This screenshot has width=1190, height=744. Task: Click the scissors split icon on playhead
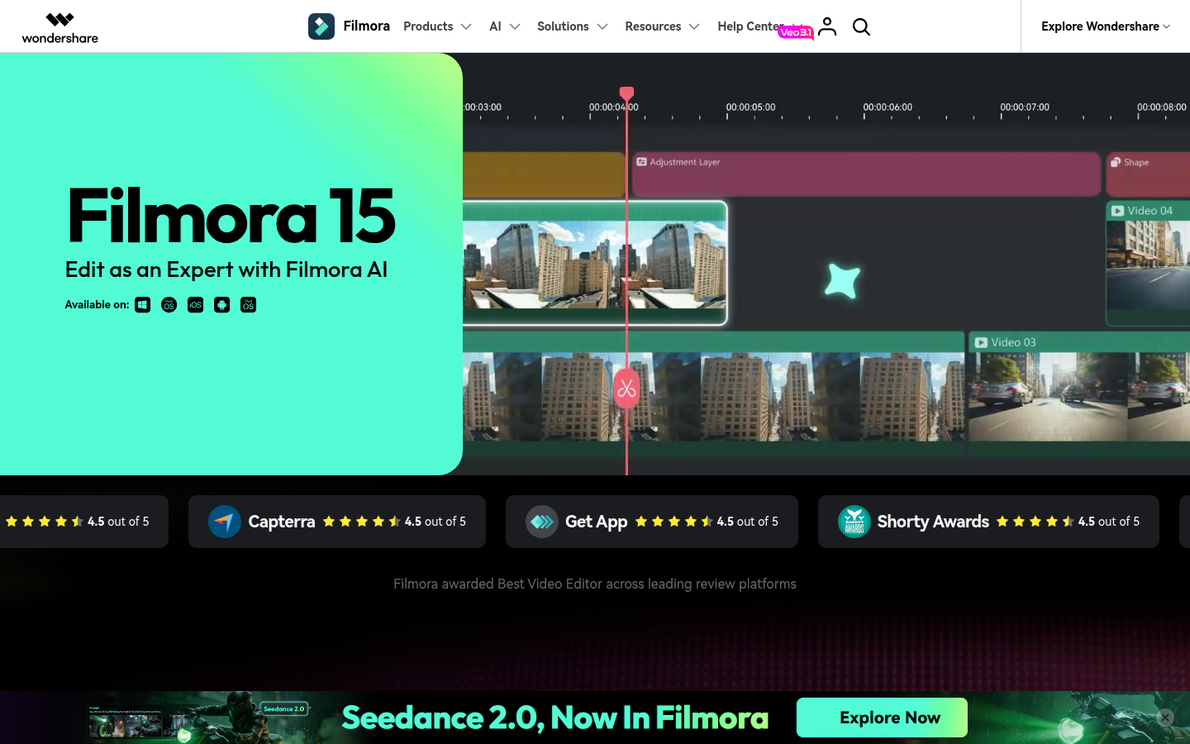pos(626,389)
